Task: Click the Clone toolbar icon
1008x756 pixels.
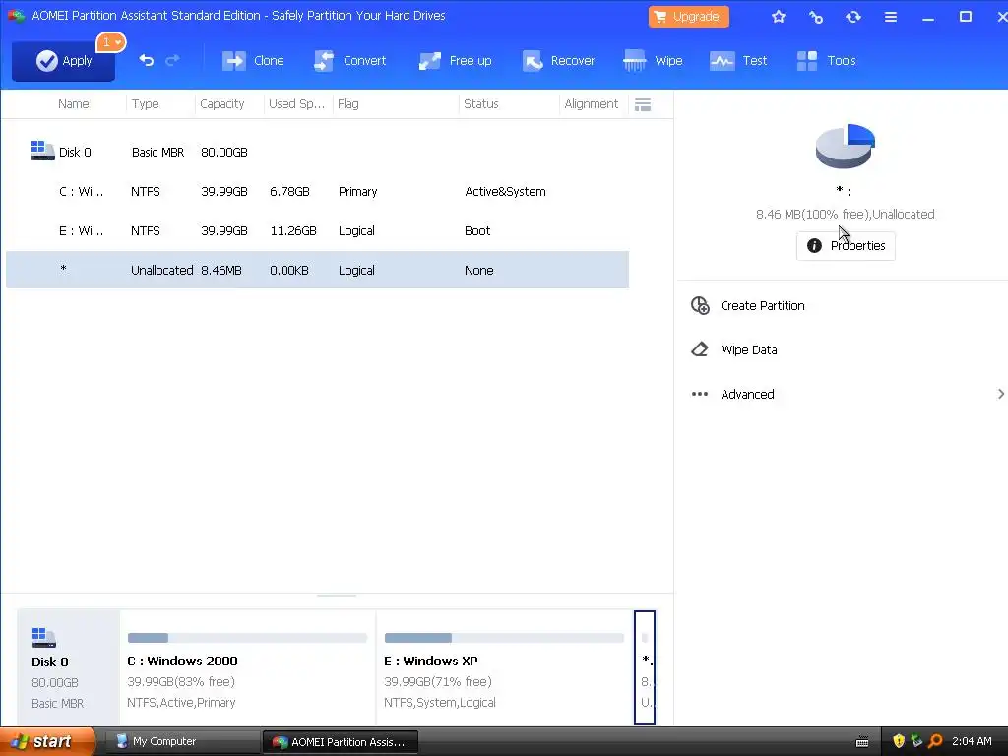Action: (x=234, y=61)
